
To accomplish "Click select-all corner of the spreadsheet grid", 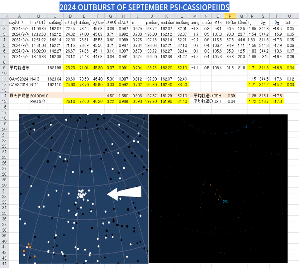I will pos(4,16).
